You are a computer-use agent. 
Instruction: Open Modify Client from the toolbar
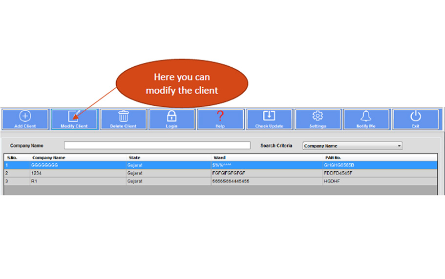(74, 117)
